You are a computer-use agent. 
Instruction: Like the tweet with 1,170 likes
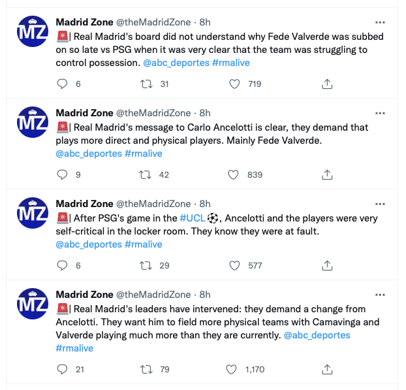point(231,369)
